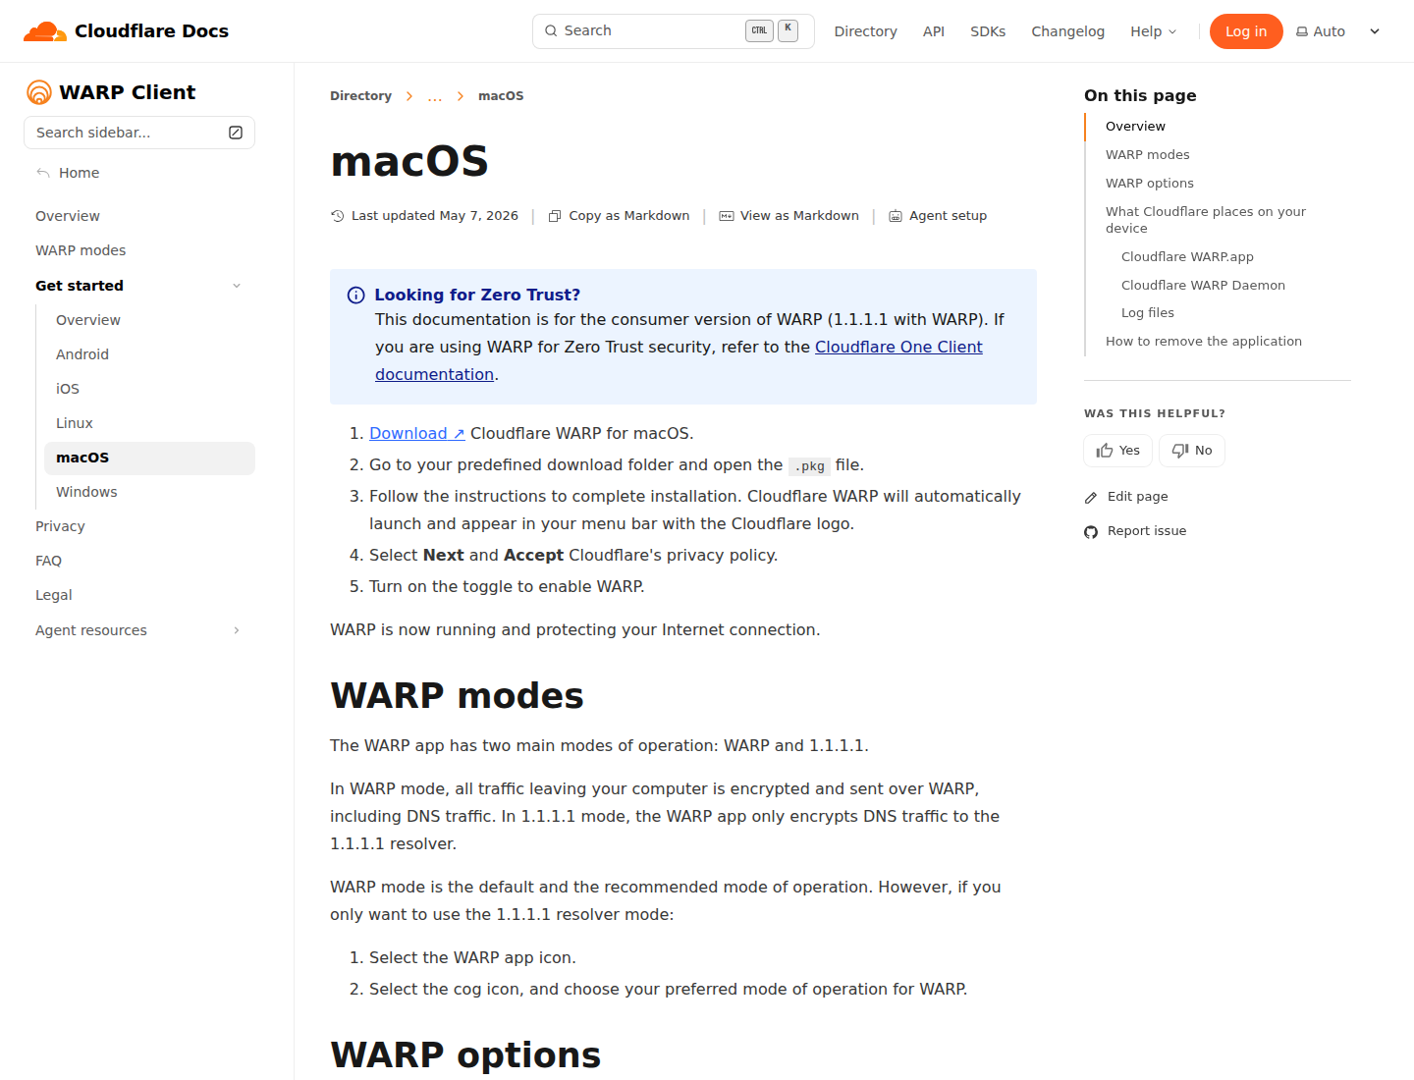
Task: Jump to Overview in On this page
Action: [1135, 127]
